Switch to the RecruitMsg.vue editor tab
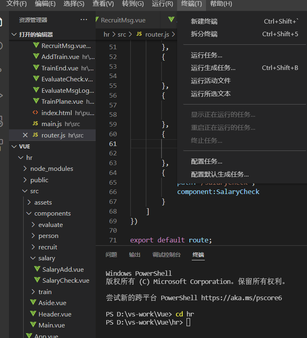The width and height of the screenshot is (307, 338). tap(123, 20)
